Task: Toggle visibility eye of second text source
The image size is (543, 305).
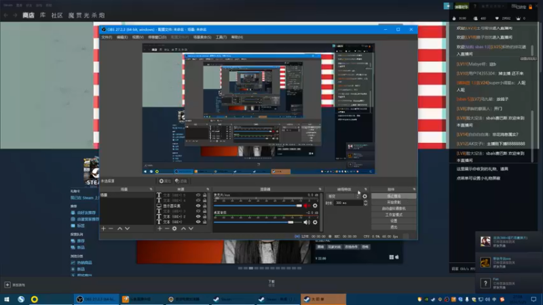Action: click(x=198, y=200)
